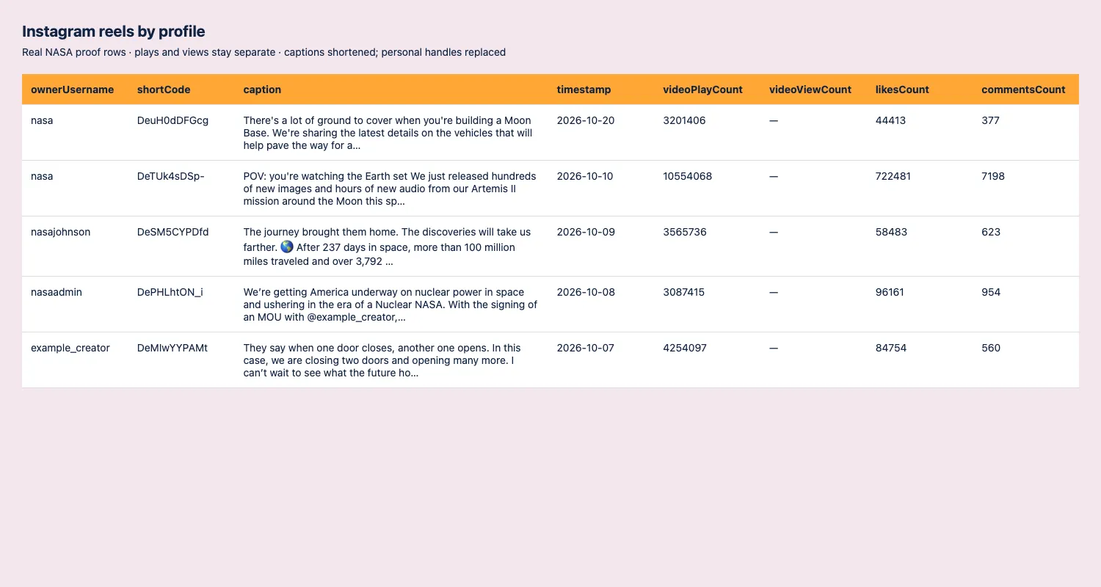Image resolution: width=1101 pixels, height=587 pixels.
Task: Click the example_creator username cell
Action: click(x=75, y=360)
